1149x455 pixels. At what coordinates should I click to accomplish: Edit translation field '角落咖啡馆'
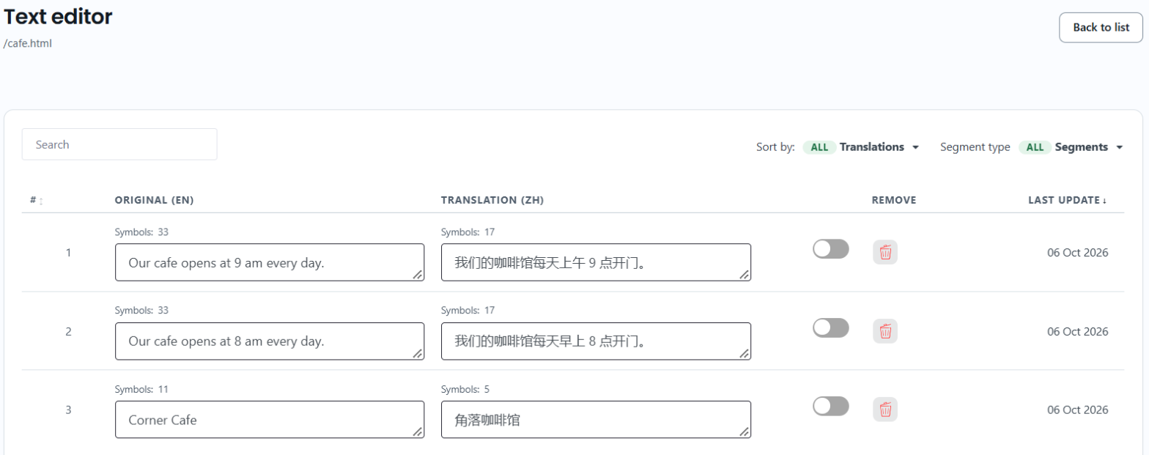(596, 420)
